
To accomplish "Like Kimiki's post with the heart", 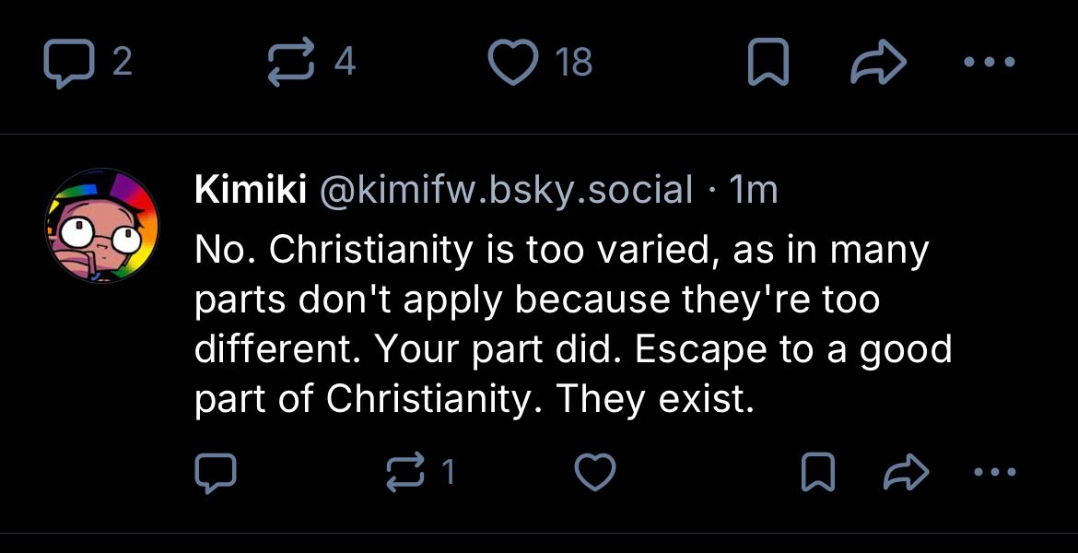I will pyautogui.click(x=594, y=473).
